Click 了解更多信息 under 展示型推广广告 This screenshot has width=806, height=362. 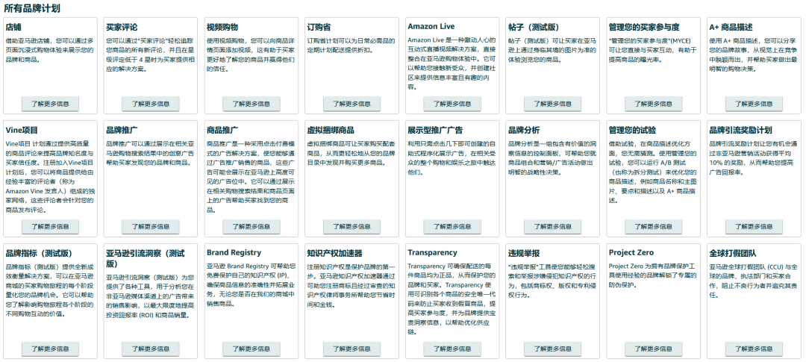pyautogui.click(x=452, y=226)
